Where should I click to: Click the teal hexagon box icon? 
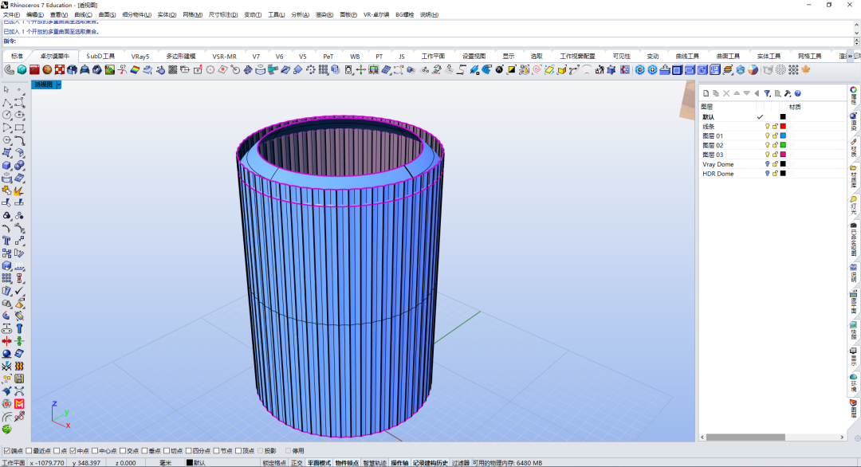[22, 69]
